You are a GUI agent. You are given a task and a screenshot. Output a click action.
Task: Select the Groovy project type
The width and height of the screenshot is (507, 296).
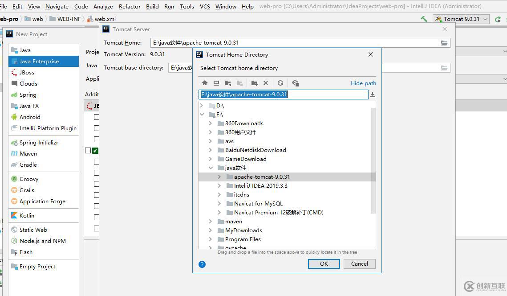(44, 179)
